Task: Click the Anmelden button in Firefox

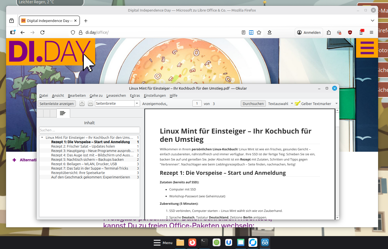Action: [x=309, y=32]
